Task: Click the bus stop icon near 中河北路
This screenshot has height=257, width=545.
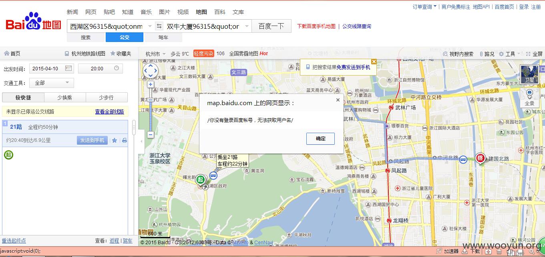Action: (x=463, y=159)
